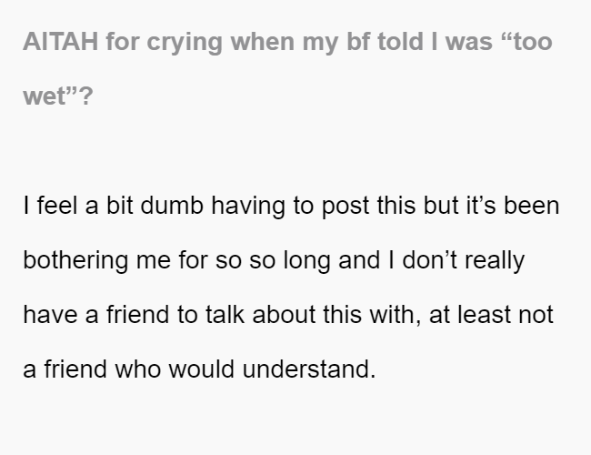This screenshot has width=591, height=455.
Task: Click the word "really" in the body text
Action: pyautogui.click(x=495, y=261)
